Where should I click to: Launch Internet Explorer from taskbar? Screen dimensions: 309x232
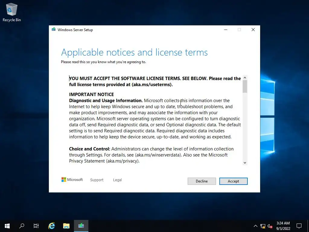[x=52, y=226]
